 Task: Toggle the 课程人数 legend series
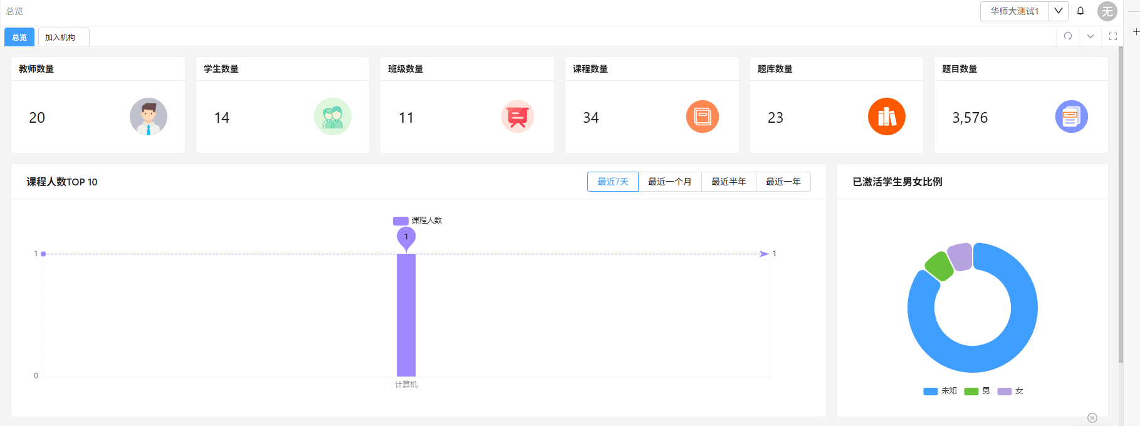[417, 221]
